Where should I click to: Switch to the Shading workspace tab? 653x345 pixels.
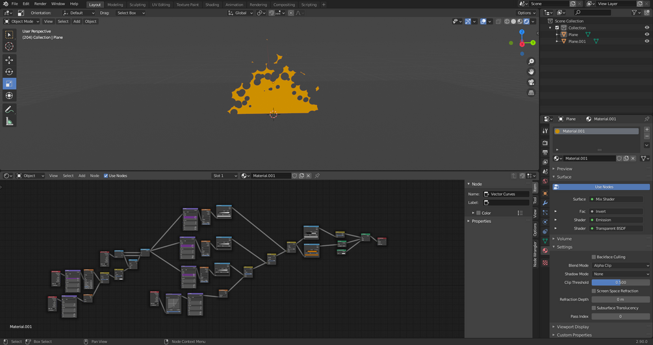point(212,5)
